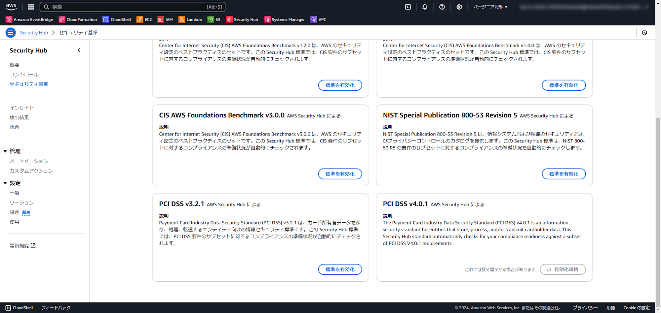Enable the CIS v1.4.0 standard
The height and width of the screenshot is (313, 661).
point(564,85)
